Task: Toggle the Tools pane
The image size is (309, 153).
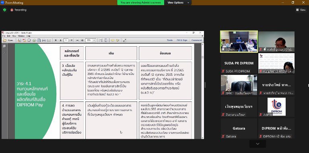Action: (x=170, y=40)
